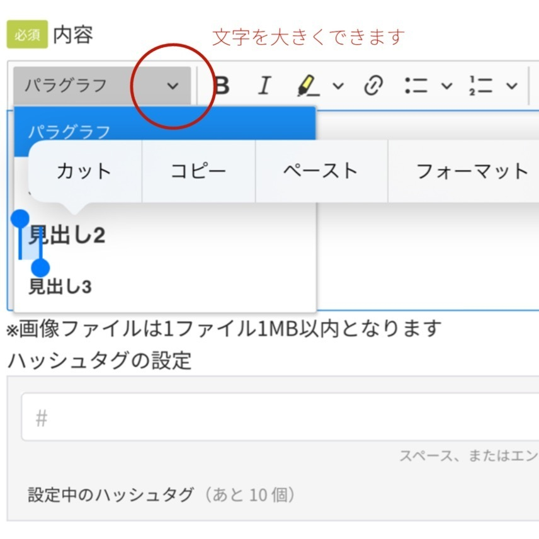Tap カット in the text popup
The image size is (539, 539).
point(85,171)
